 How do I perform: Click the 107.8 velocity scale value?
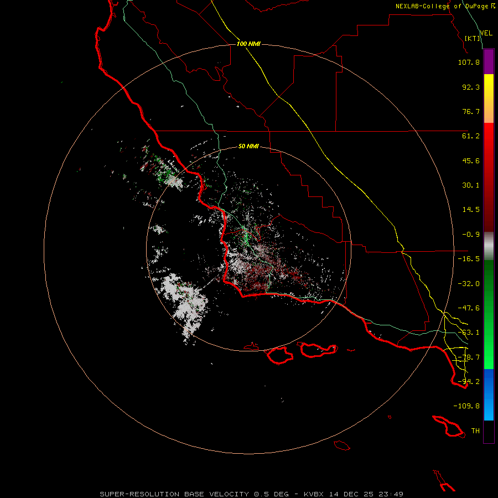(469, 62)
